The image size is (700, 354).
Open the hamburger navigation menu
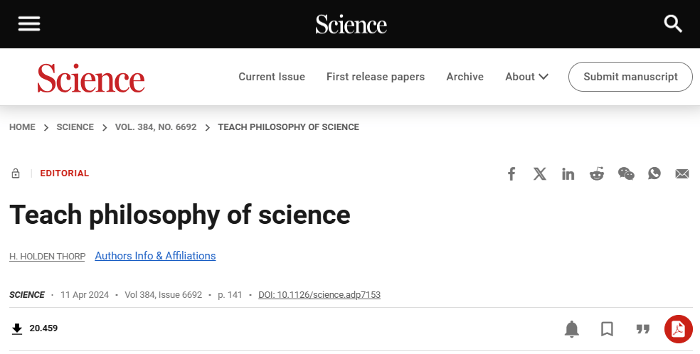point(29,24)
